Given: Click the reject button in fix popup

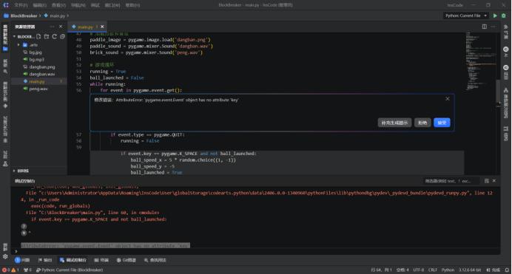Looking at the screenshot, I should pos(422,123).
